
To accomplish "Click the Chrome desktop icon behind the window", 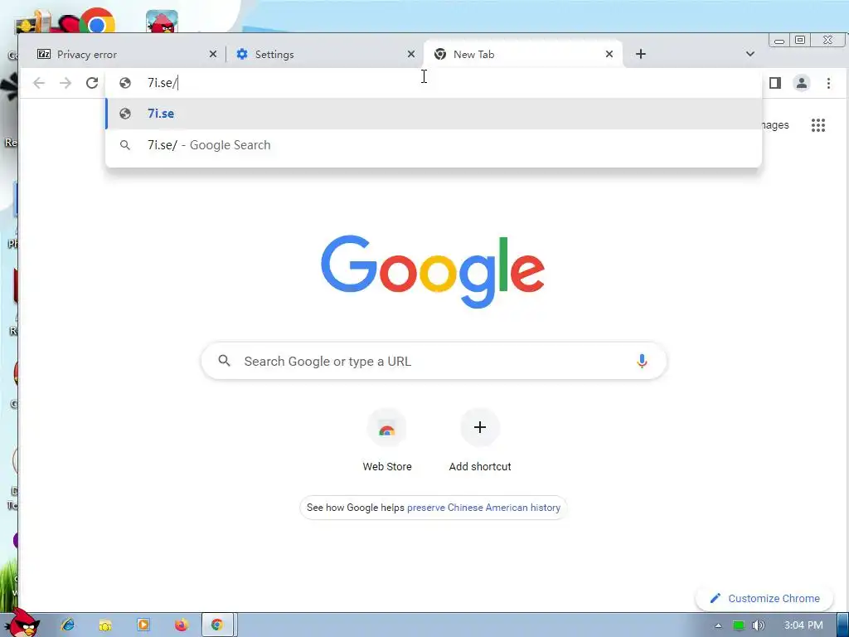I will pos(98,21).
